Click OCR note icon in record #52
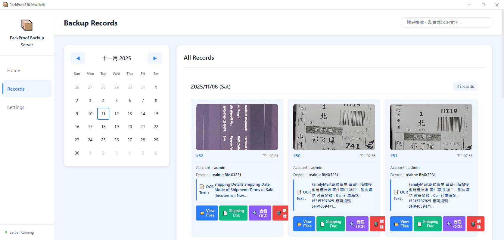Image resolution: width=504 pixels, height=240 pixels. coord(202,187)
